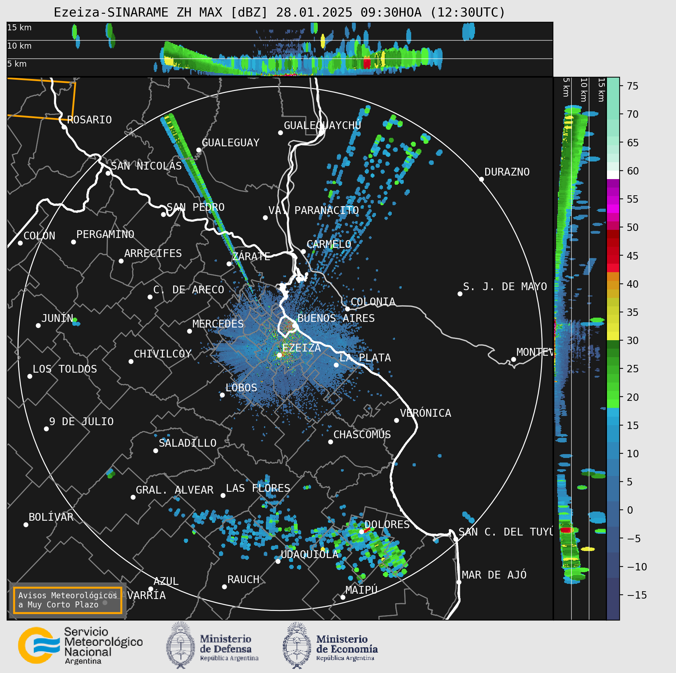Click the VA. PARANACITO label
The height and width of the screenshot is (673, 676).
[314, 210]
